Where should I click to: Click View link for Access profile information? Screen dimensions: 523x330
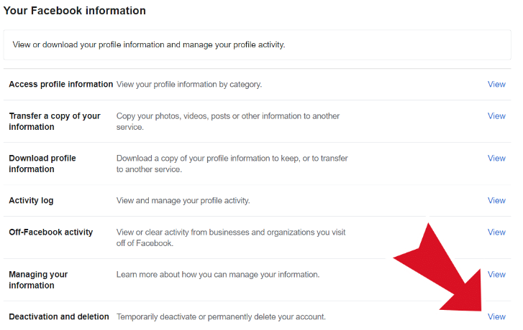coord(496,84)
